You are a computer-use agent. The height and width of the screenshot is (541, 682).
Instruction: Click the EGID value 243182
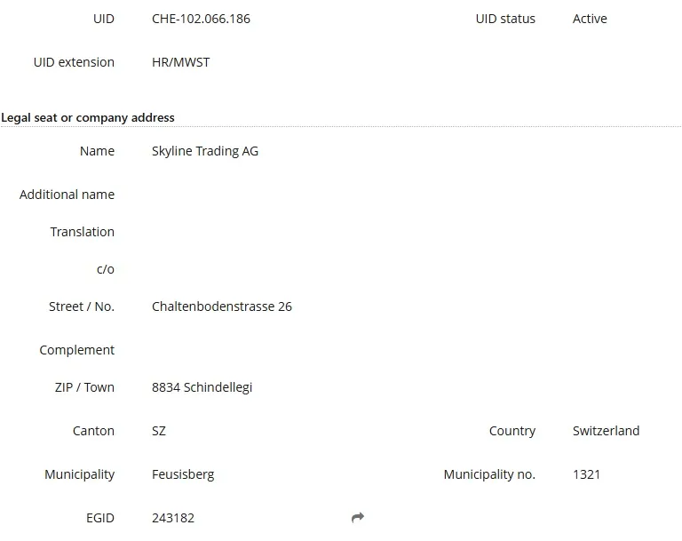[173, 518]
